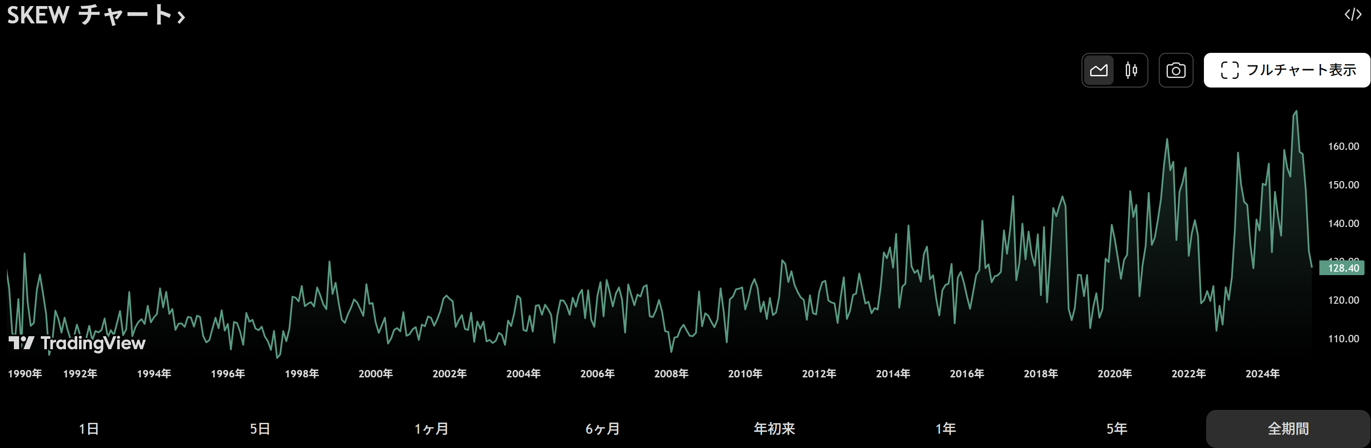Click the 128.40 current price label
This screenshot has height=448, width=1371.
1342,268
